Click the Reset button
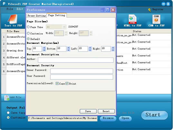 point(106,111)
